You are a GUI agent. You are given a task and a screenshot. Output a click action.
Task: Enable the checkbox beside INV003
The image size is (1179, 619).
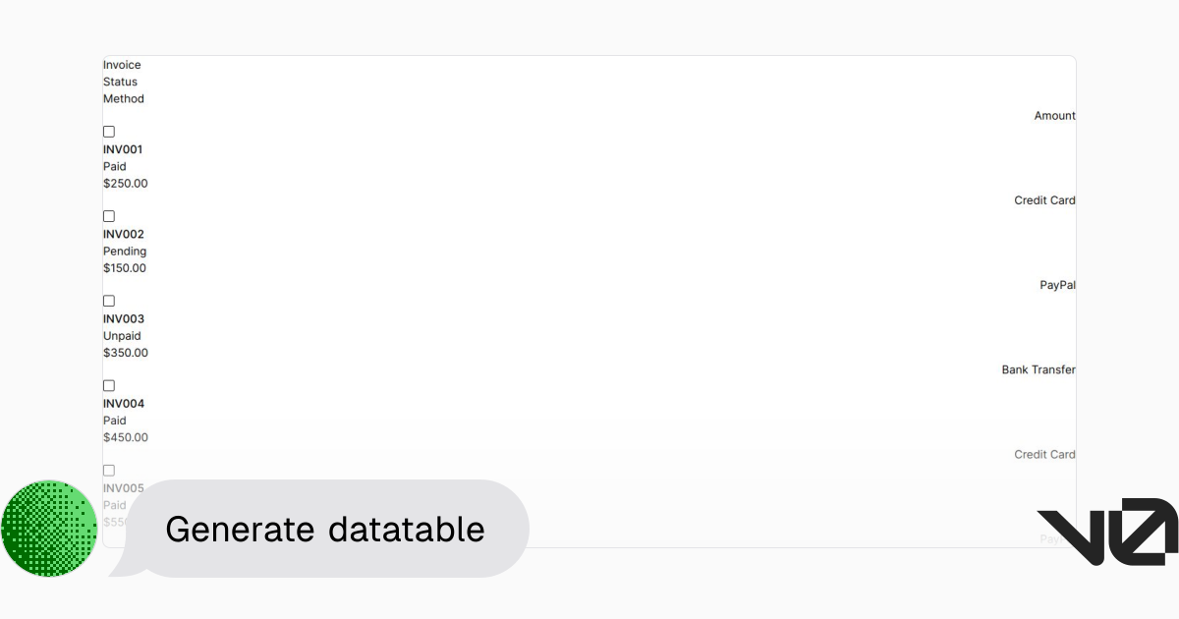pyautogui.click(x=108, y=300)
